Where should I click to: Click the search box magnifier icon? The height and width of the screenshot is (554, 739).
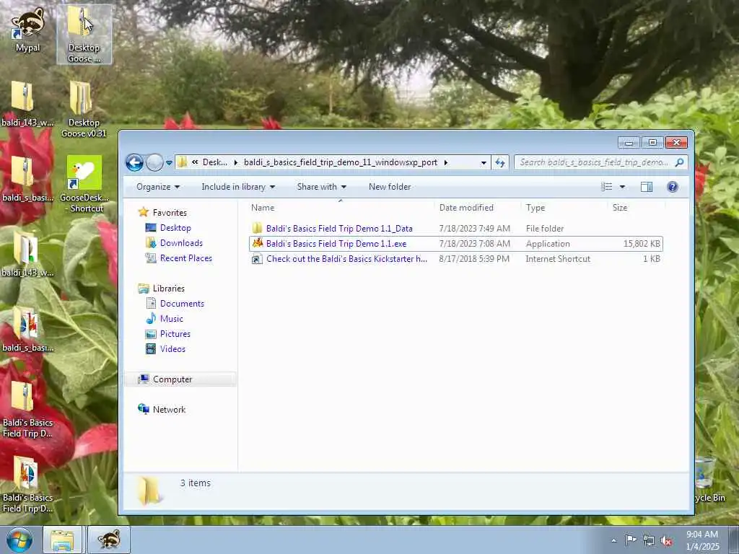[679, 162]
